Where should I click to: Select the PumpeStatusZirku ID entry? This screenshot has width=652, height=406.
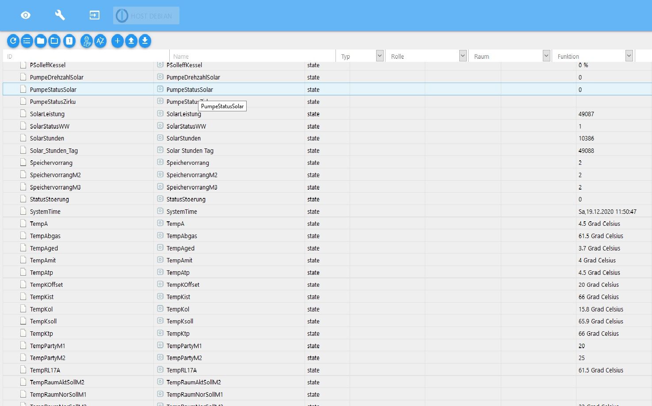tap(53, 102)
